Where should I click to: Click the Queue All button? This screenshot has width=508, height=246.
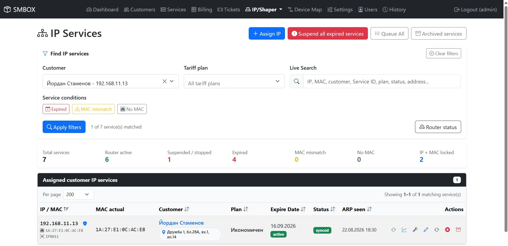tap(389, 34)
